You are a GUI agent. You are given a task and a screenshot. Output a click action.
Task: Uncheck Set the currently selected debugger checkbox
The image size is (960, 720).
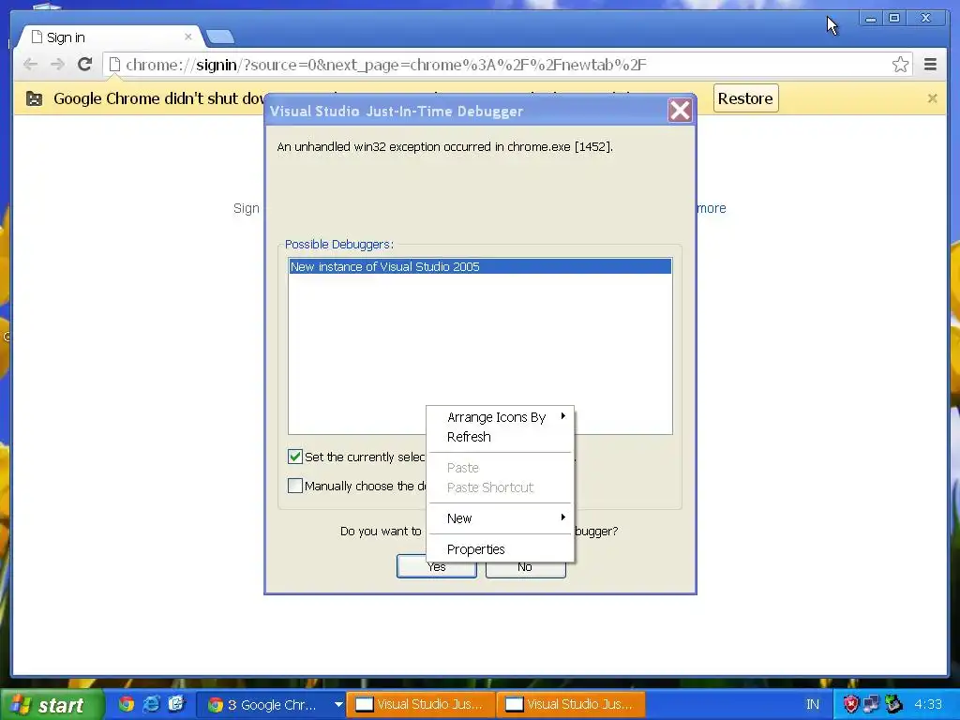tap(295, 457)
